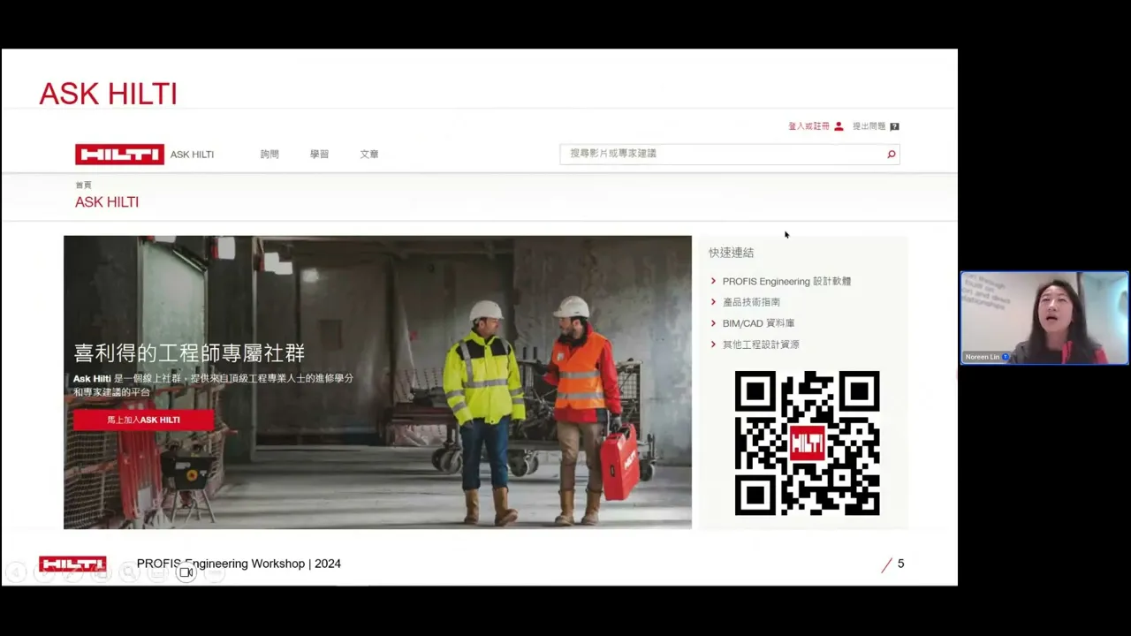Open the 文章 menu item
The width and height of the screenshot is (1131, 636).
(x=369, y=155)
